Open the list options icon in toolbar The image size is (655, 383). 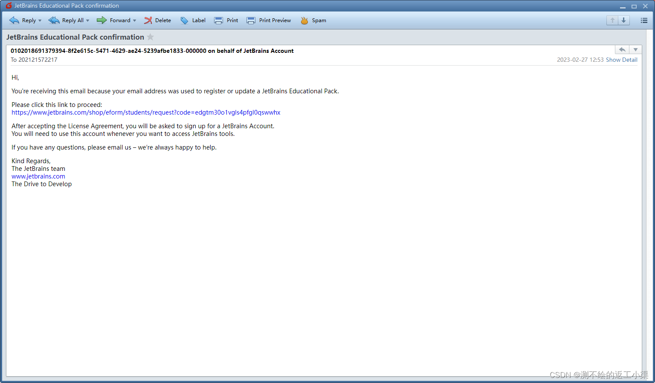[644, 20]
